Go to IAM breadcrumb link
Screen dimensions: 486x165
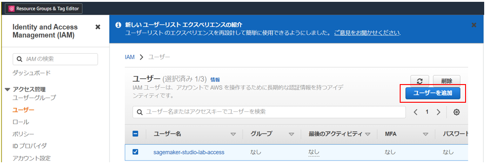coord(129,57)
